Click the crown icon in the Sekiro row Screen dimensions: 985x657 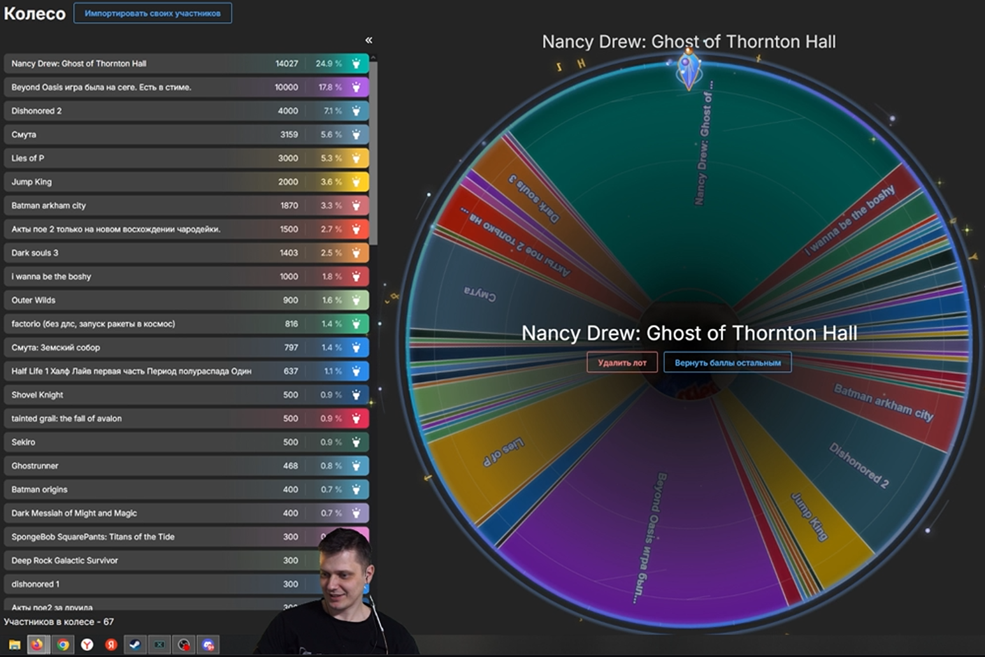point(356,442)
